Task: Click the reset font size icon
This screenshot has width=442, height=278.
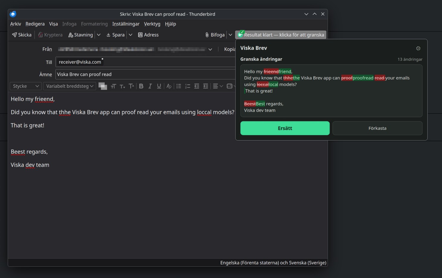Action: pyautogui.click(x=113, y=86)
